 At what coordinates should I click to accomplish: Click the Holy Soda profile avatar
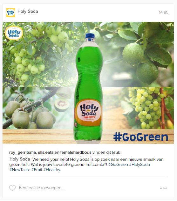tap(10, 12)
